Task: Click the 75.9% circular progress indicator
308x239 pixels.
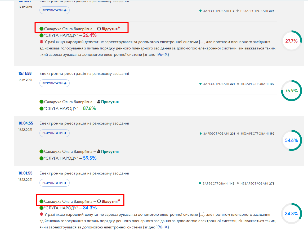Action: coord(291,91)
